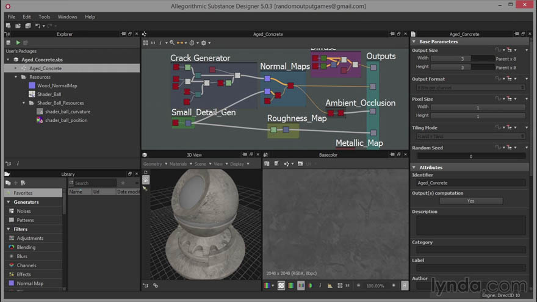The height and width of the screenshot is (302, 537).
Task: Collapse the Attributes section
Action: click(x=414, y=167)
